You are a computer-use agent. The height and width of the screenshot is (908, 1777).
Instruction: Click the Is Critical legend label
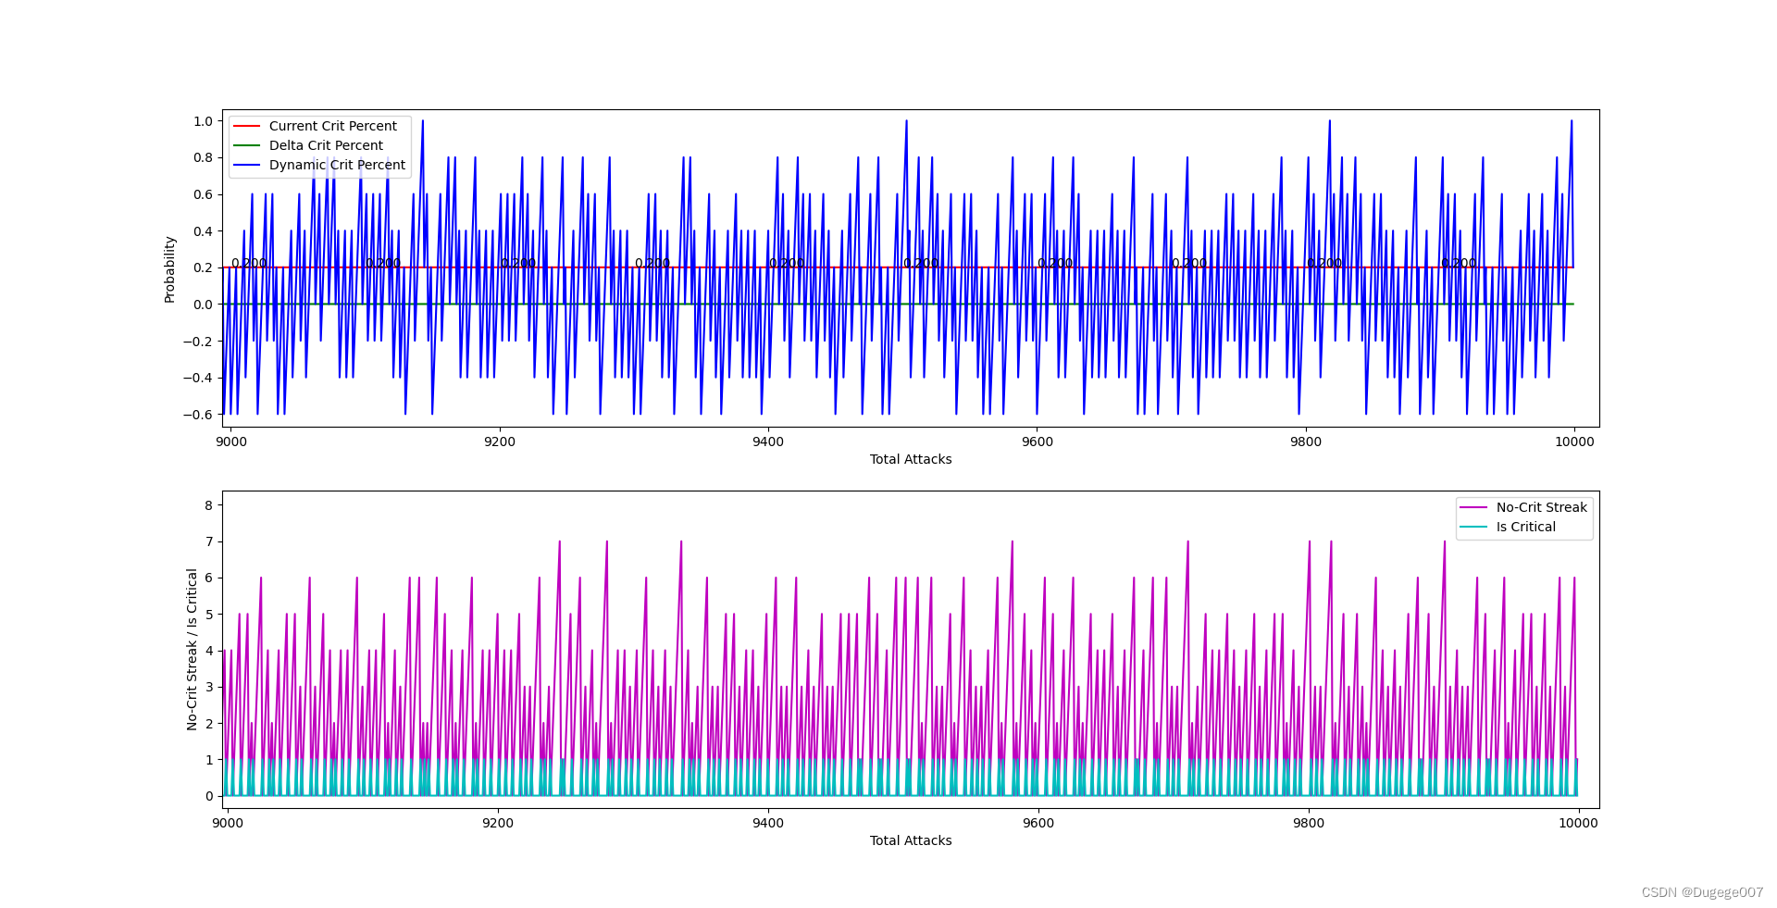click(1525, 527)
